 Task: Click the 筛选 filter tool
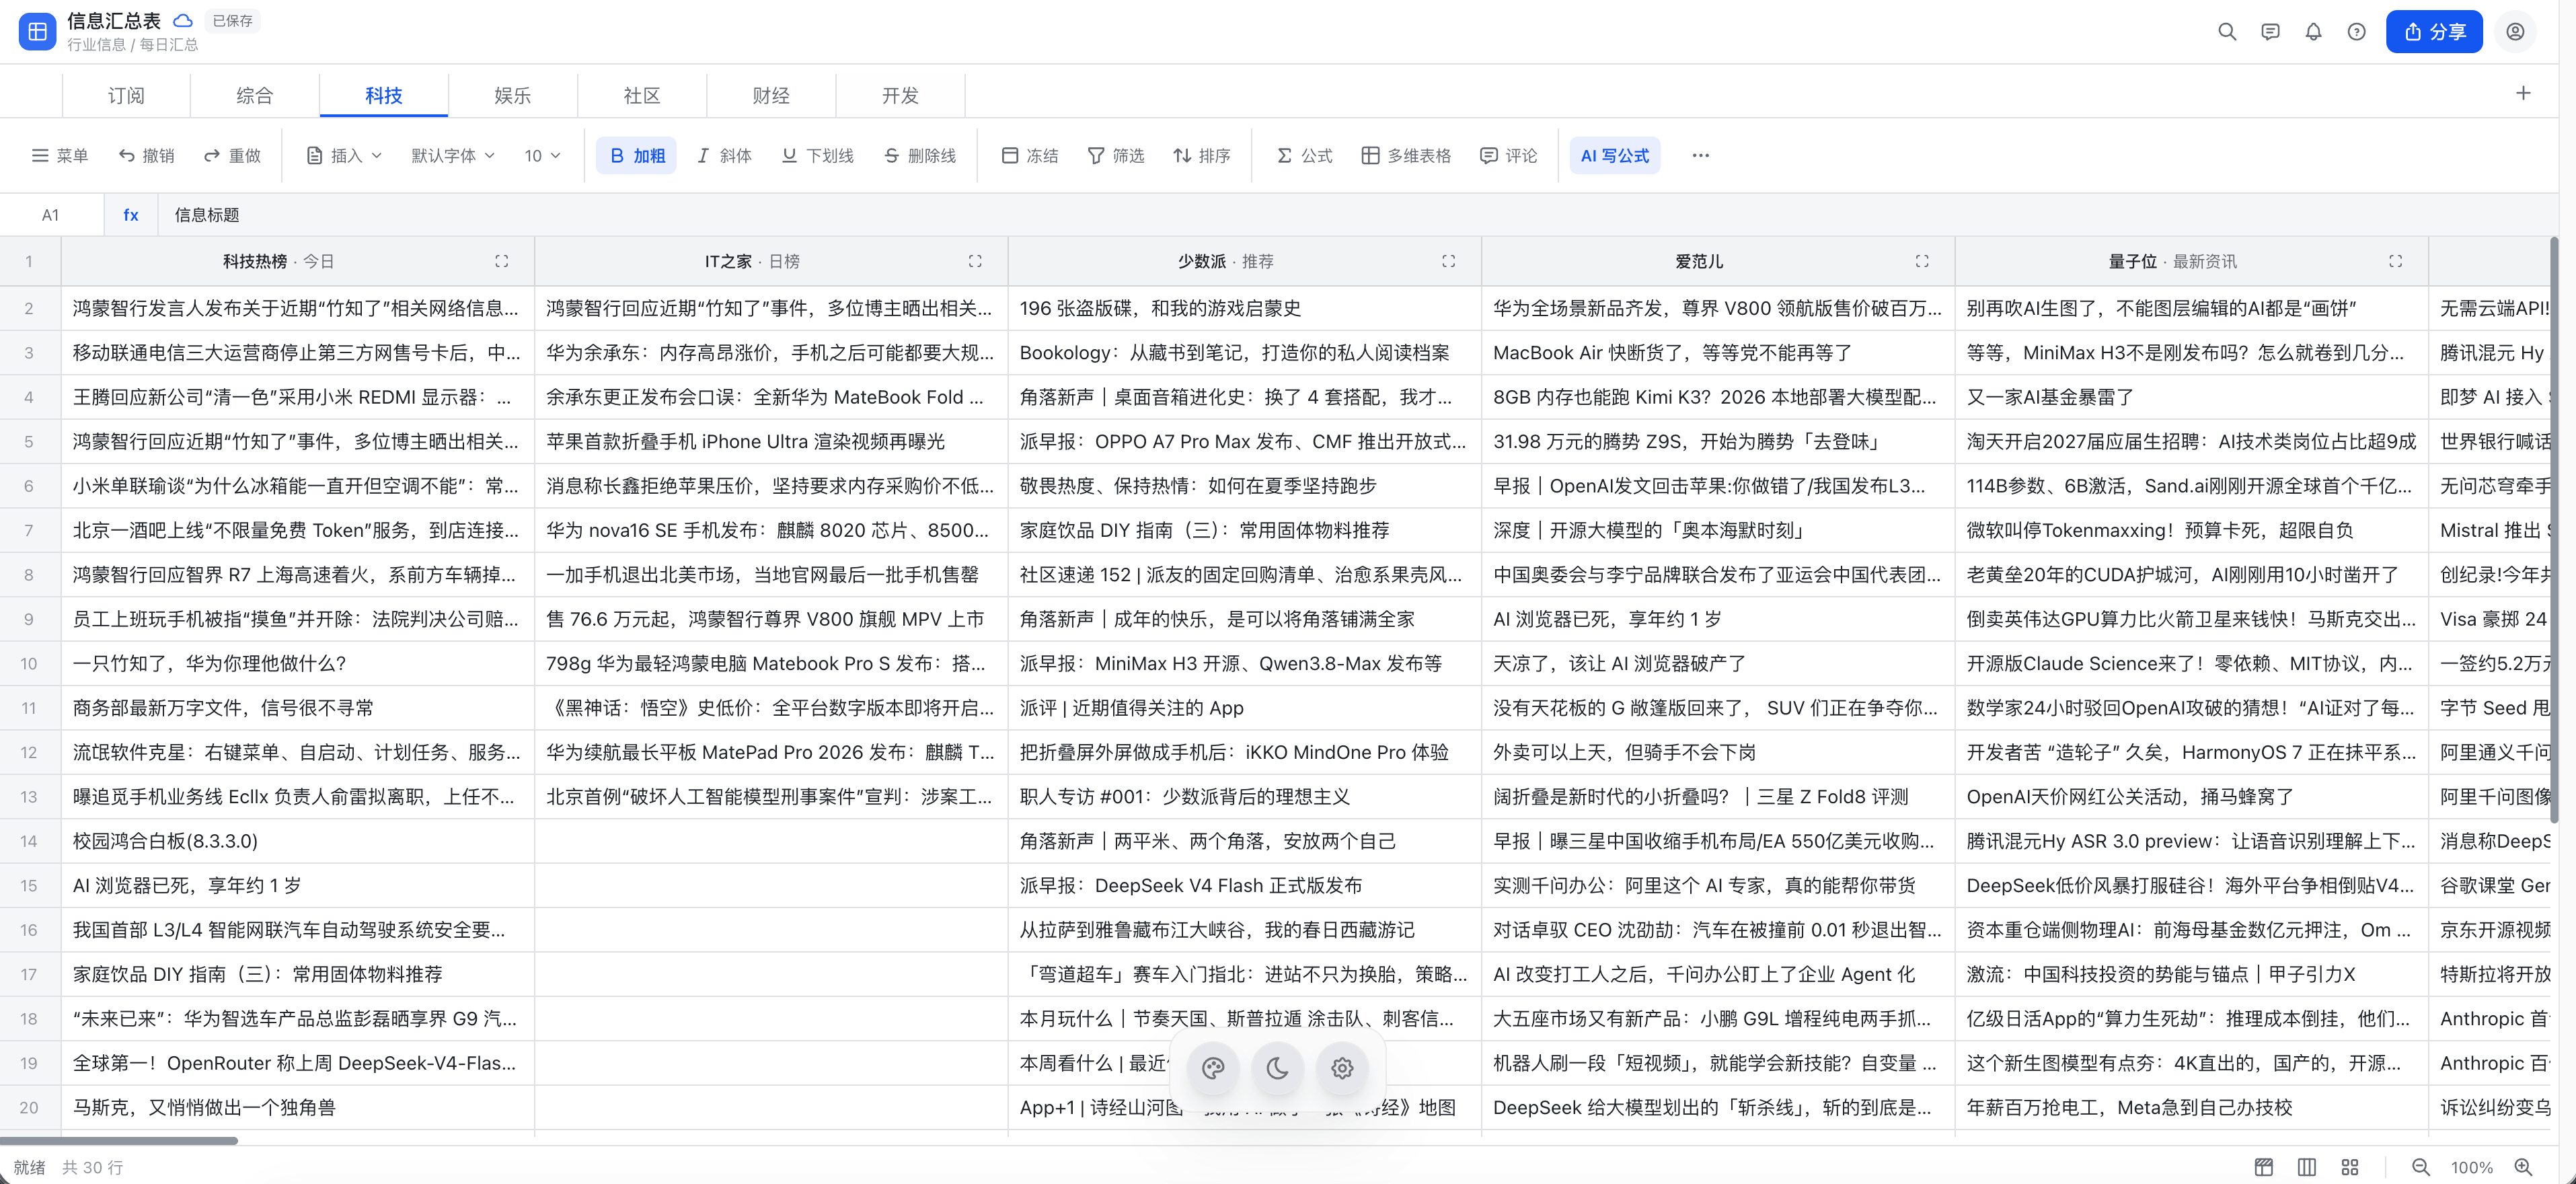click(1116, 155)
